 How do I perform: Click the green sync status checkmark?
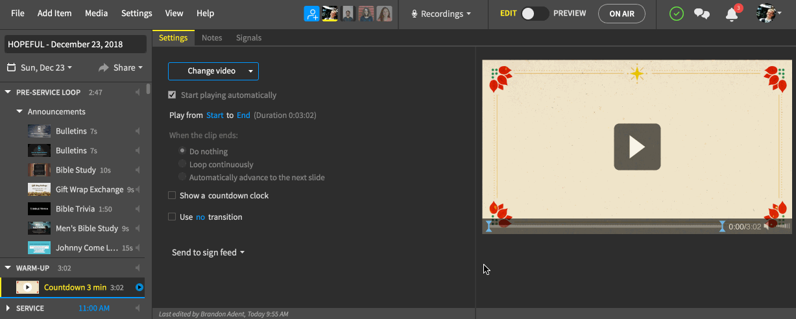(x=677, y=14)
